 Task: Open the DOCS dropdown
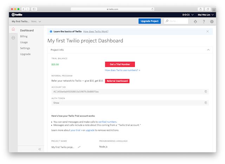pyautogui.click(x=188, y=15)
